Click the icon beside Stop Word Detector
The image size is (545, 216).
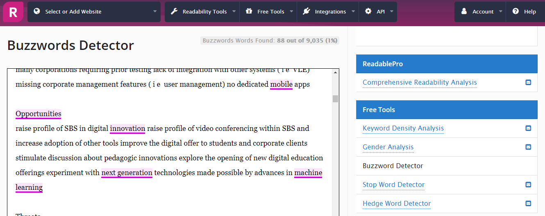[528, 184]
